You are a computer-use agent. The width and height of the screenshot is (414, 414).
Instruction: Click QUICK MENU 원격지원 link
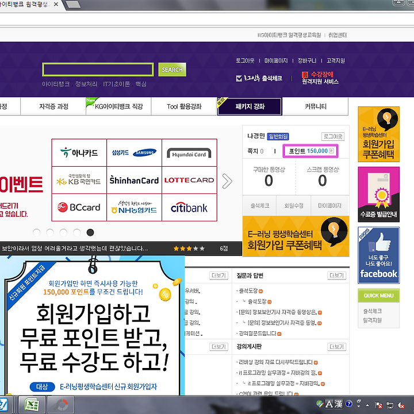372,320
